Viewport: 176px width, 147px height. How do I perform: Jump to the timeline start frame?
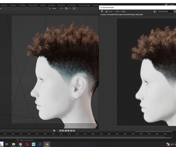click(x=60, y=131)
